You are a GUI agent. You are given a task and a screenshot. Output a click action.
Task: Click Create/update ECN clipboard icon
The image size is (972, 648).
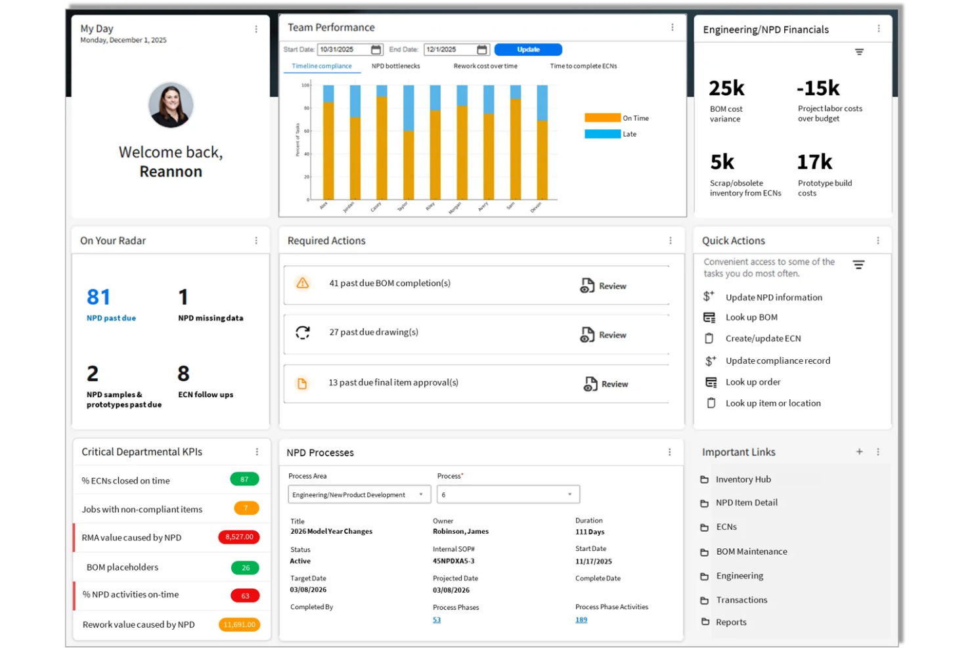coord(709,339)
